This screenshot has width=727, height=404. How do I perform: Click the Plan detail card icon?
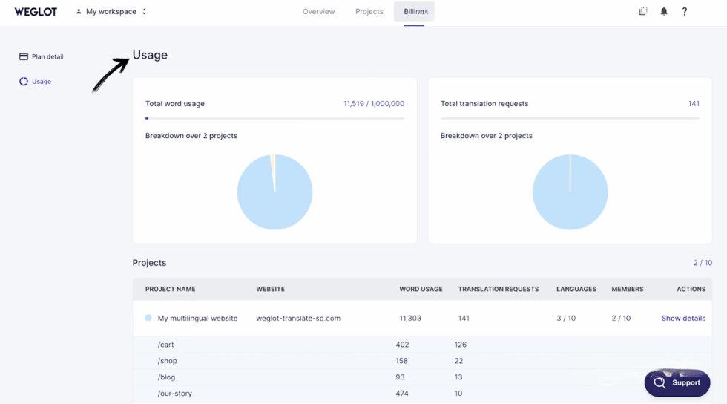point(24,56)
